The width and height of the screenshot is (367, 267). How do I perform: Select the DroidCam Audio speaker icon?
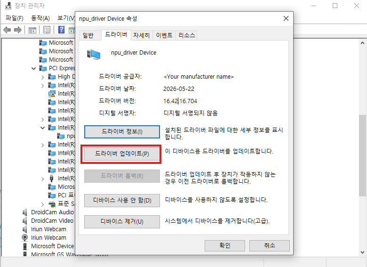24,212
